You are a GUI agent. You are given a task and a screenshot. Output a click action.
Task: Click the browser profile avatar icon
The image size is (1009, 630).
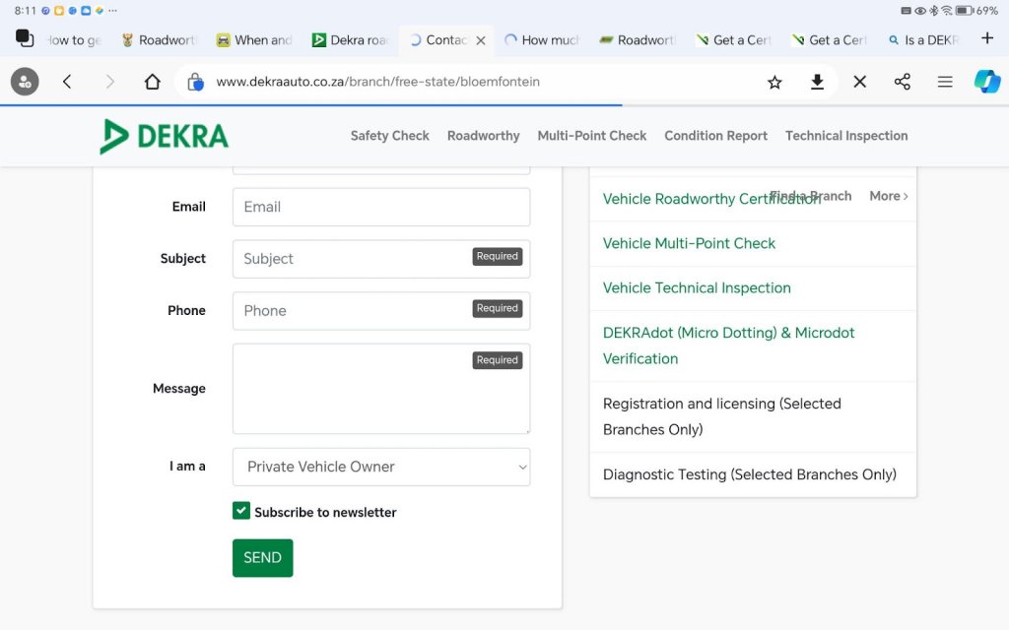pyautogui.click(x=25, y=82)
